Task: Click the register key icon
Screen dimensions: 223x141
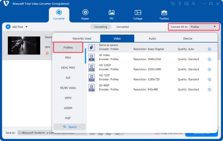Action: [180, 4]
